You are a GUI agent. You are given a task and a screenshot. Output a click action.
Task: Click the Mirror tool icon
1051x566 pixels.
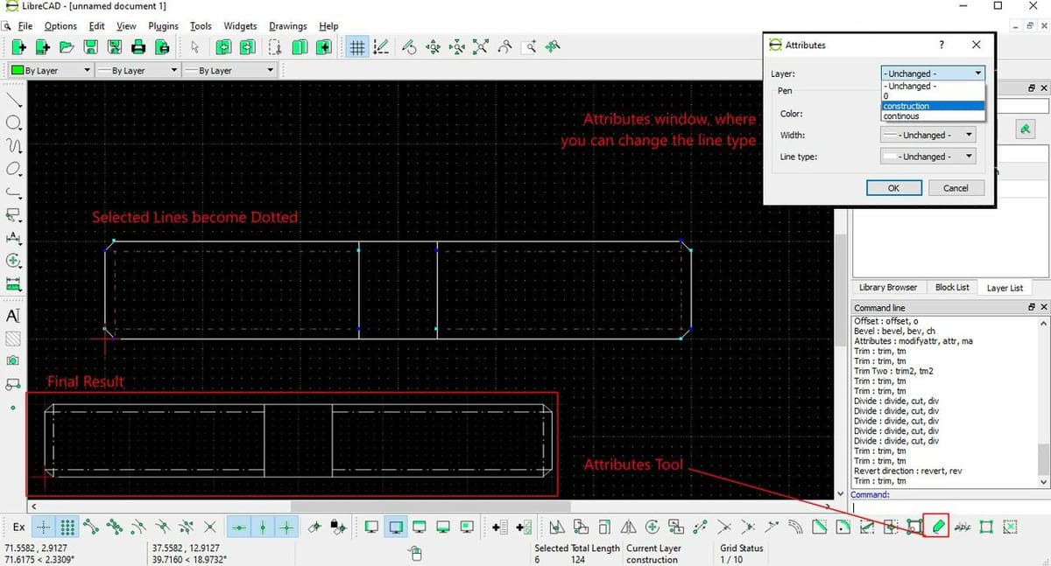628,527
